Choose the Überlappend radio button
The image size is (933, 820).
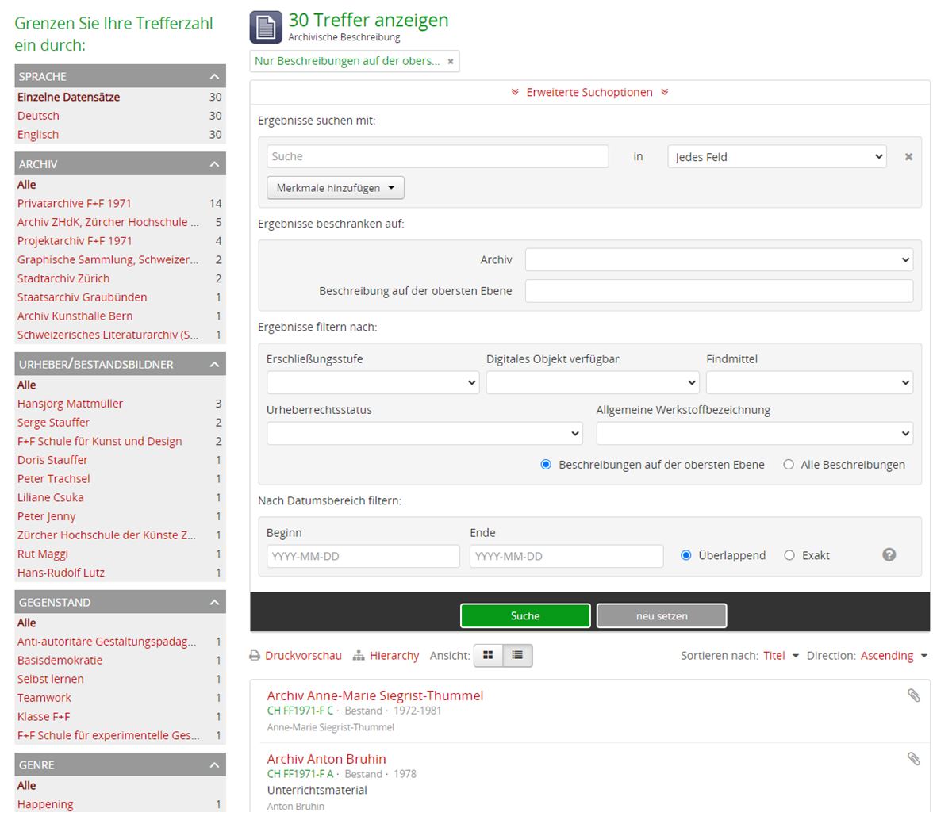point(686,555)
